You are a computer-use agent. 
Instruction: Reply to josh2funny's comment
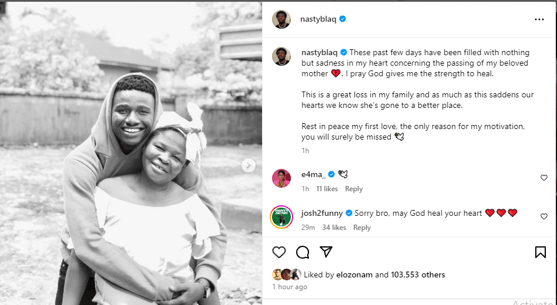pos(362,228)
